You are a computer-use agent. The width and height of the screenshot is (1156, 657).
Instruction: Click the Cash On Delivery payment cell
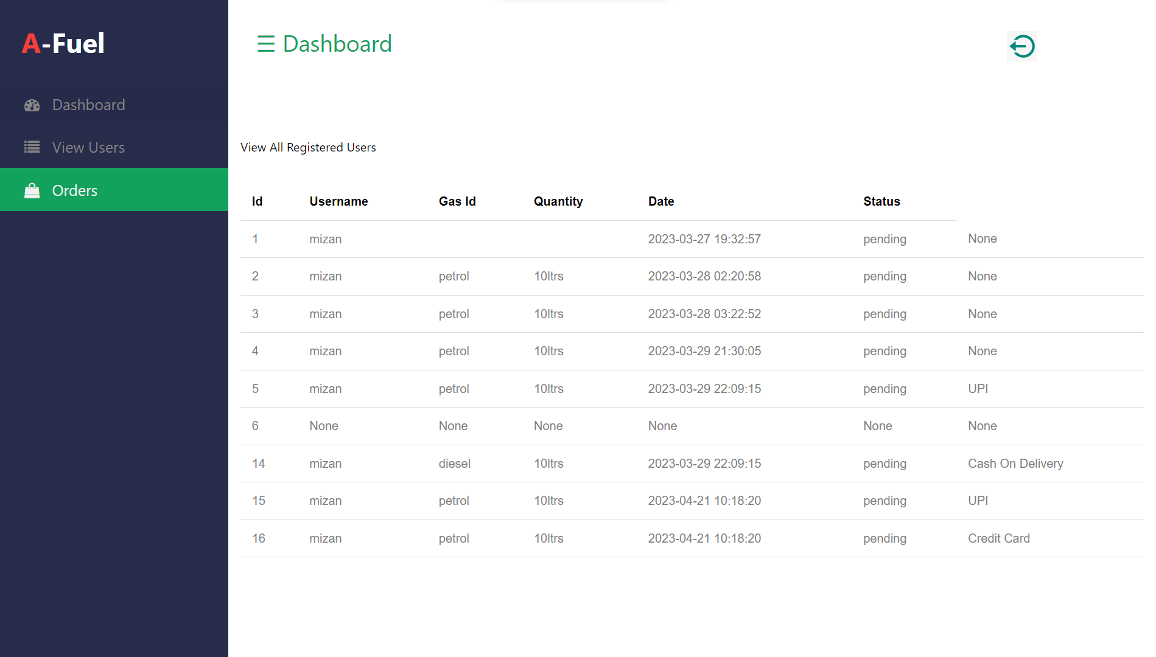[1015, 464]
